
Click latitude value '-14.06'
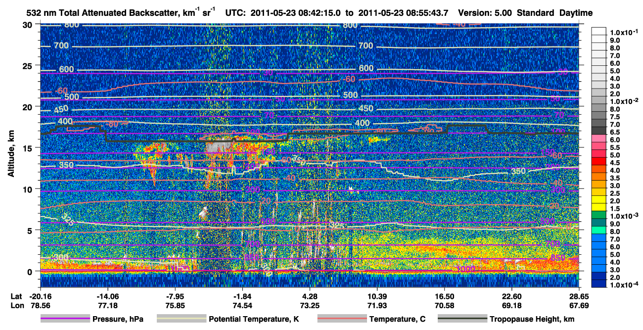click(x=107, y=296)
